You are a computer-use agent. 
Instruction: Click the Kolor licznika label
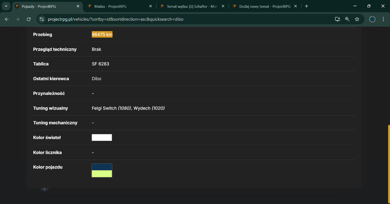pos(47,152)
